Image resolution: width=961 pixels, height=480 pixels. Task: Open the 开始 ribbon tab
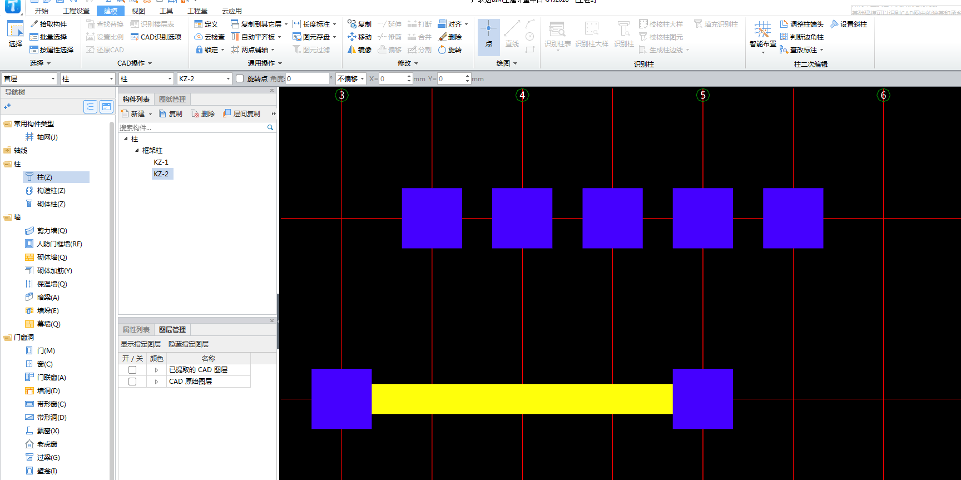click(x=41, y=11)
